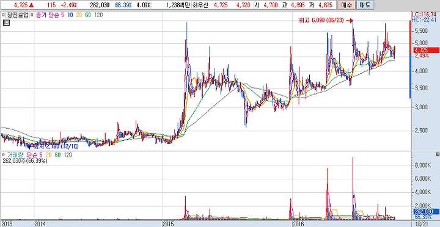Toggle the gray 120-day volume average legend
The width and height of the screenshot is (440, 227).
point(68,155)
